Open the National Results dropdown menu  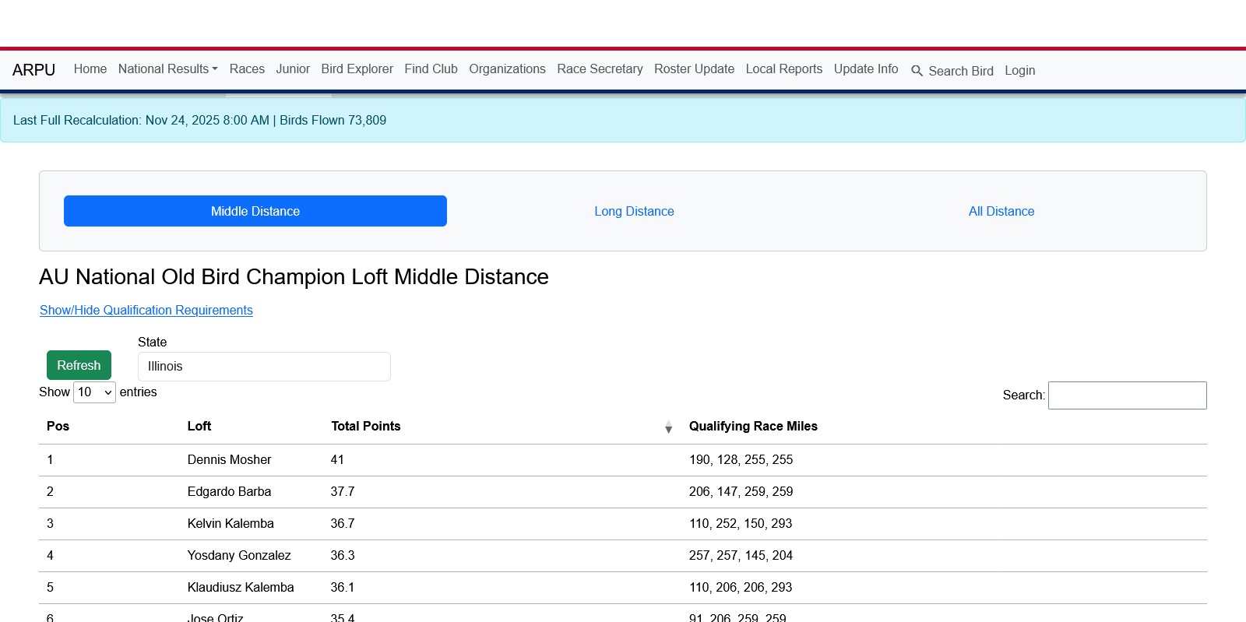pyautogui.click(x=167, y=69)
